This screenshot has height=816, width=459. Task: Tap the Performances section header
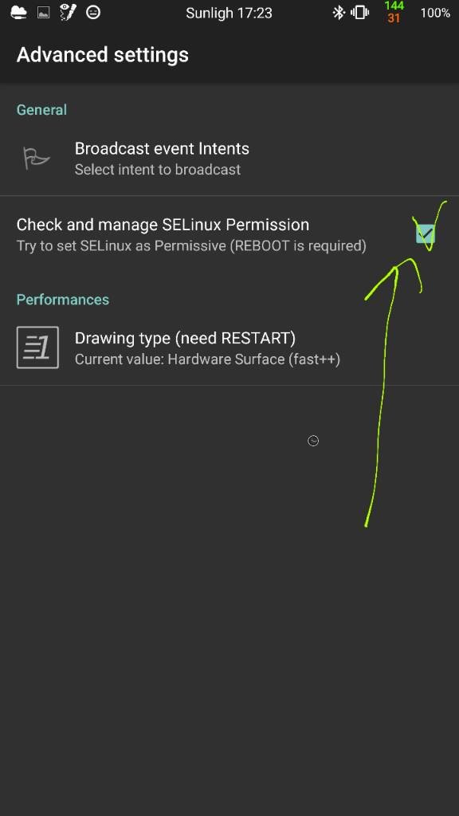(63, 300)
